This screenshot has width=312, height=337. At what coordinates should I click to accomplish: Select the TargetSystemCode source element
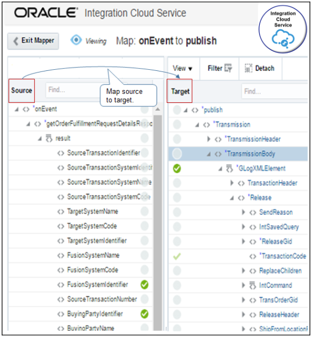[x=92, y=226]
